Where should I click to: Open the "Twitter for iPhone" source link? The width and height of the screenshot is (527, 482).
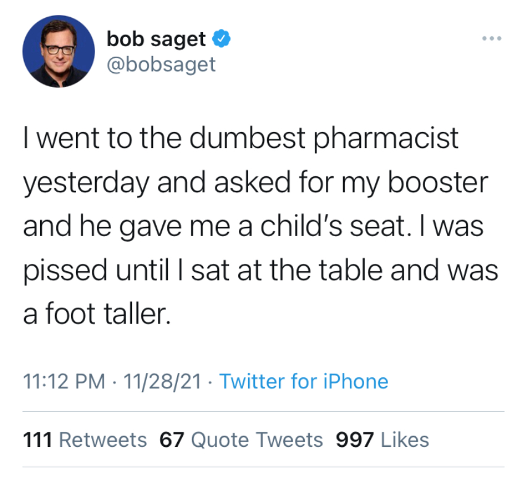click(304, 382)
